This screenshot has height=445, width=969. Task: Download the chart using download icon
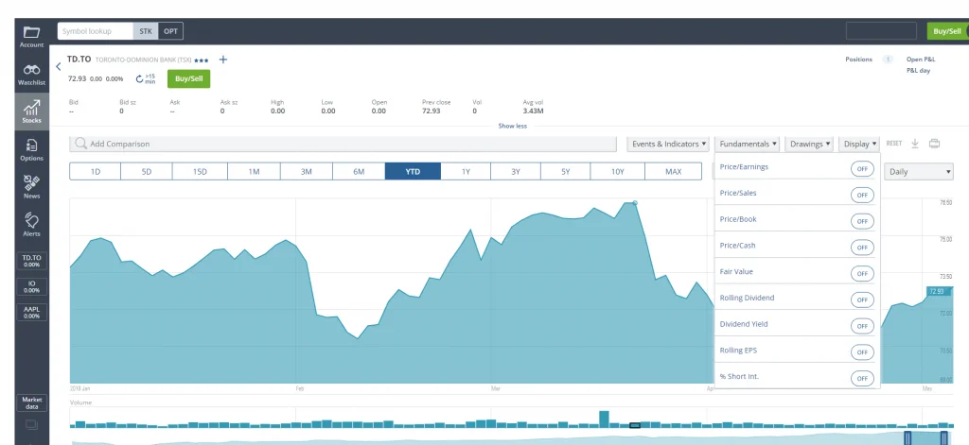pos(915,144)
